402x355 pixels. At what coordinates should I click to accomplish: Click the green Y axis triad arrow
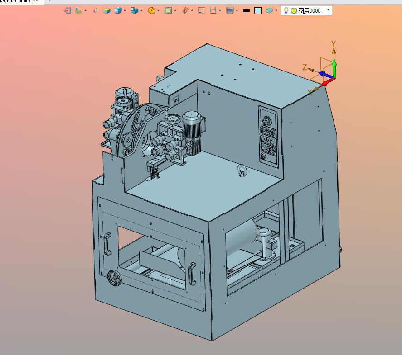click(334, 67)
